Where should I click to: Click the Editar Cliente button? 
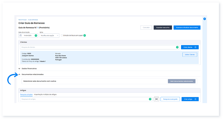coord(190,55)
